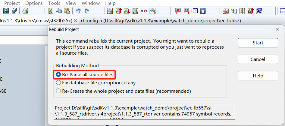Select Re-Parse all source files option
The height and width of the screenshot is (126, 285).
(85, 75)
